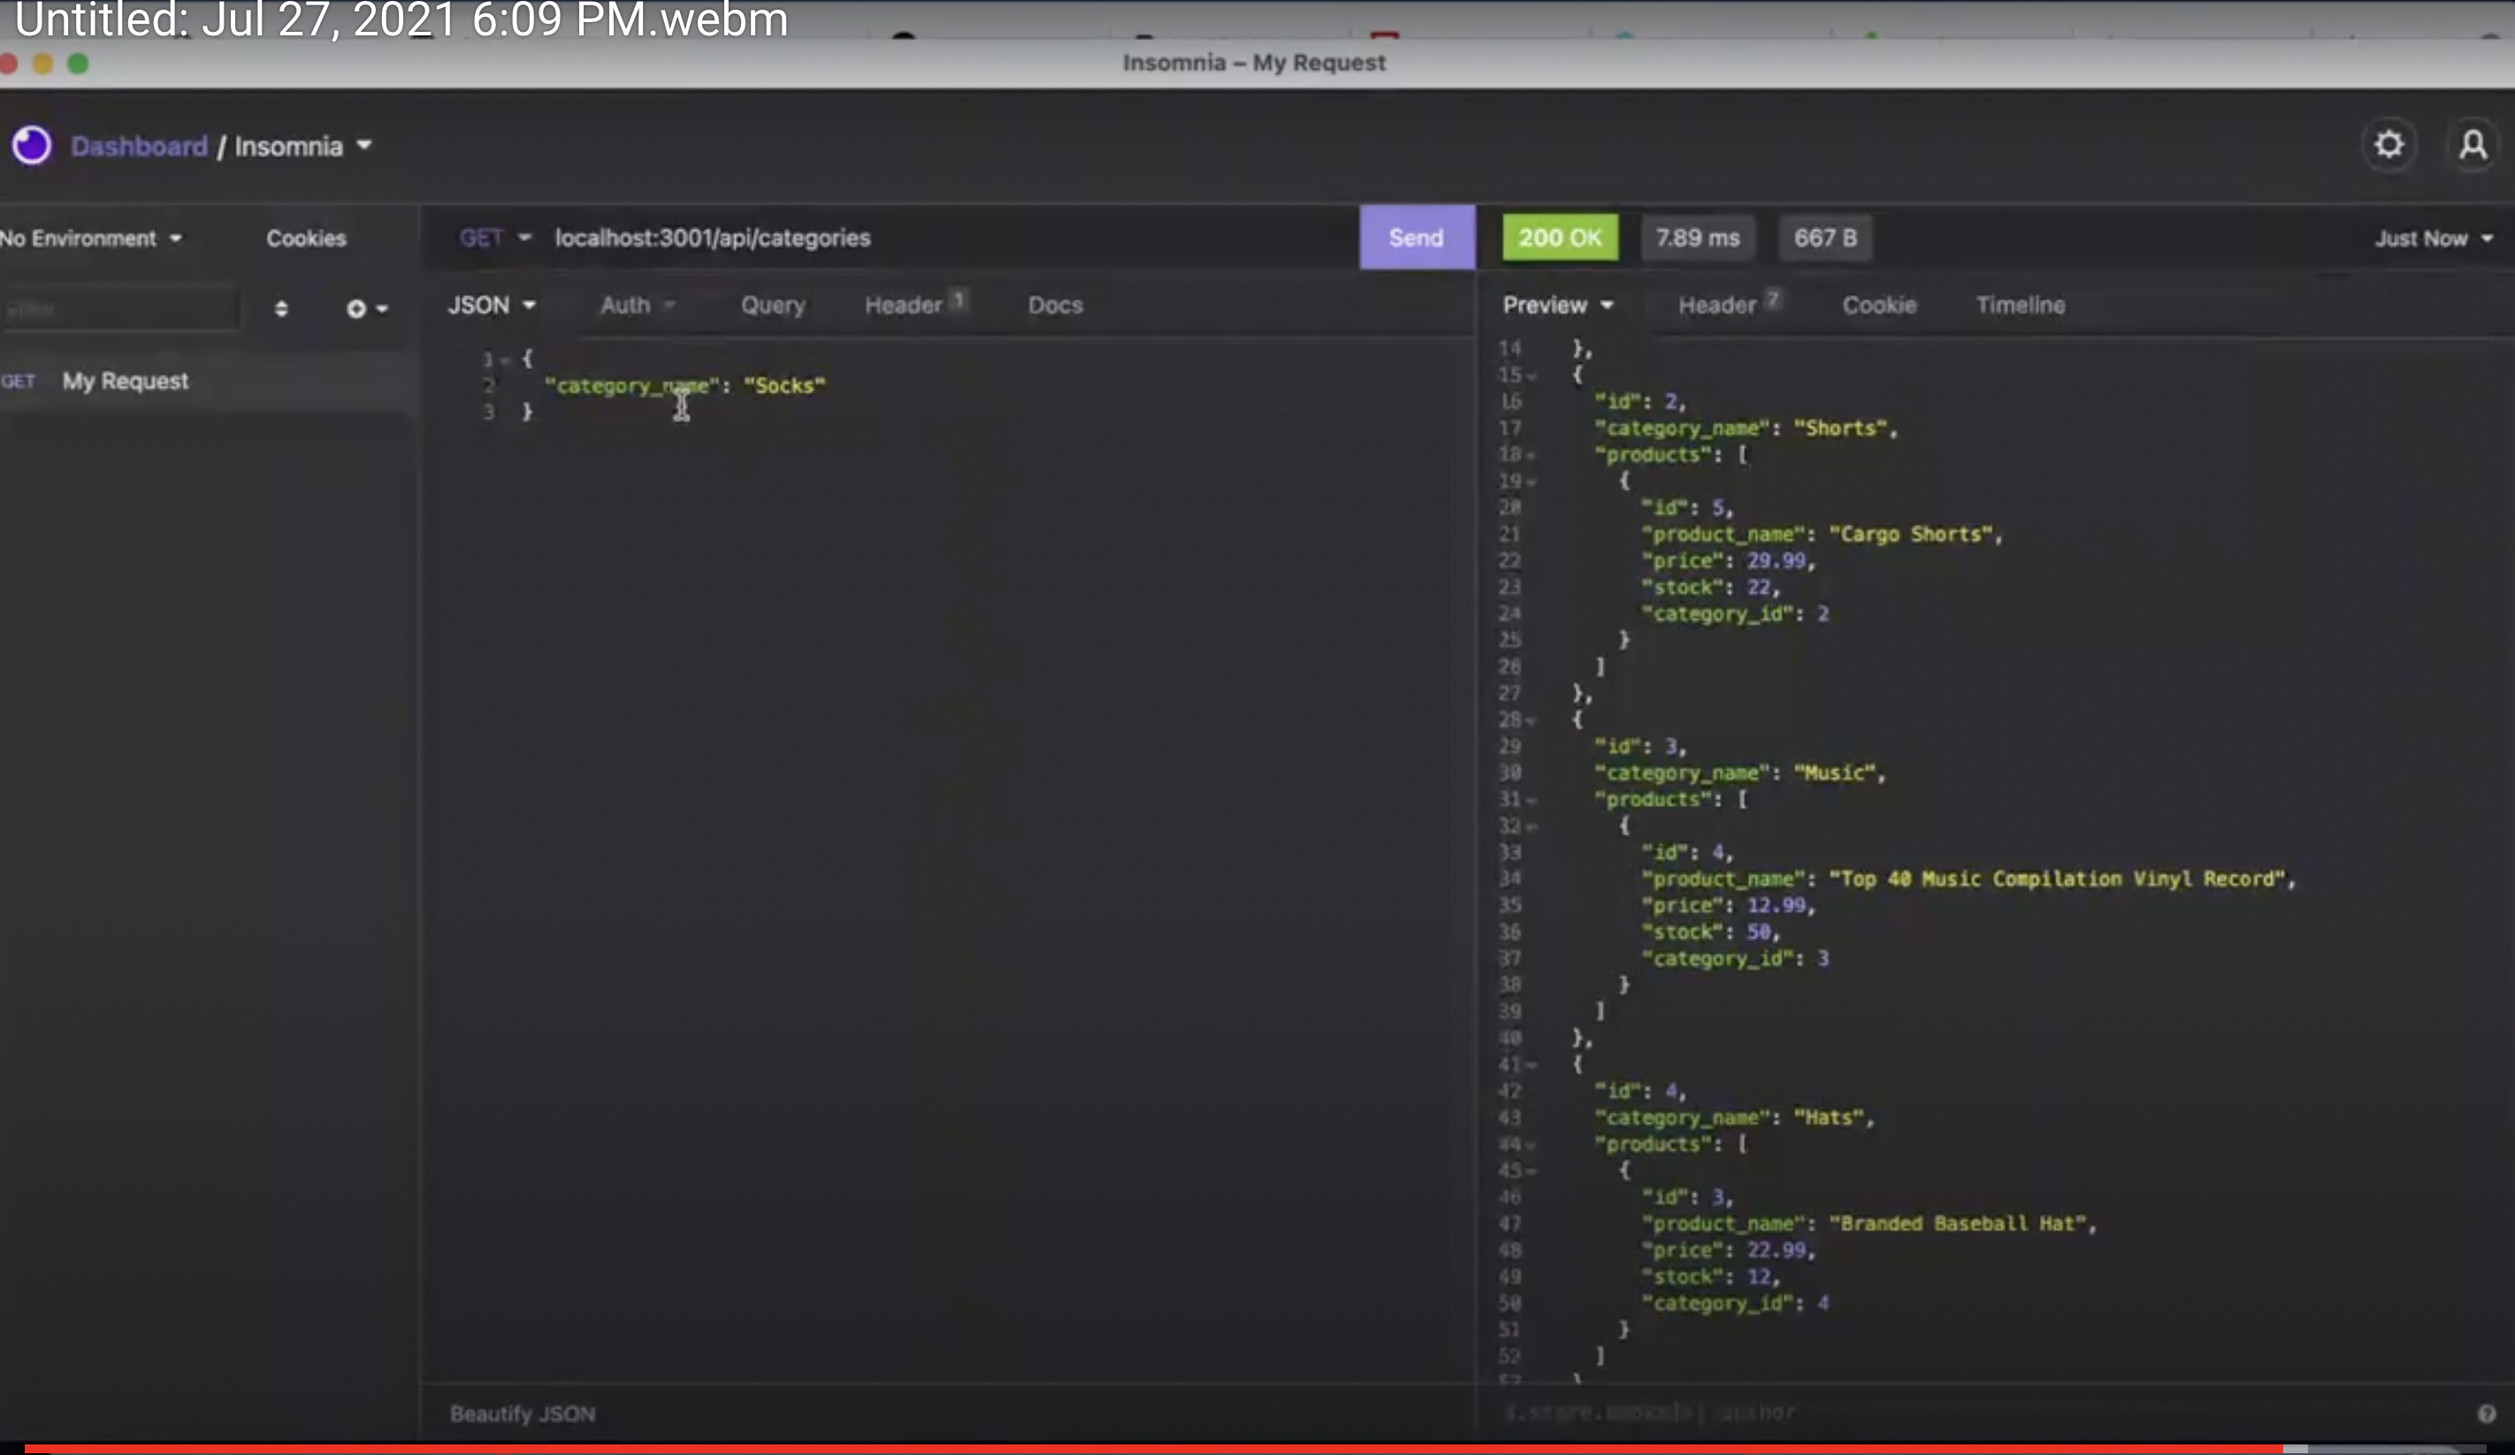Switch to the Query tab
2515x1455 pixels.
(771, 305)
